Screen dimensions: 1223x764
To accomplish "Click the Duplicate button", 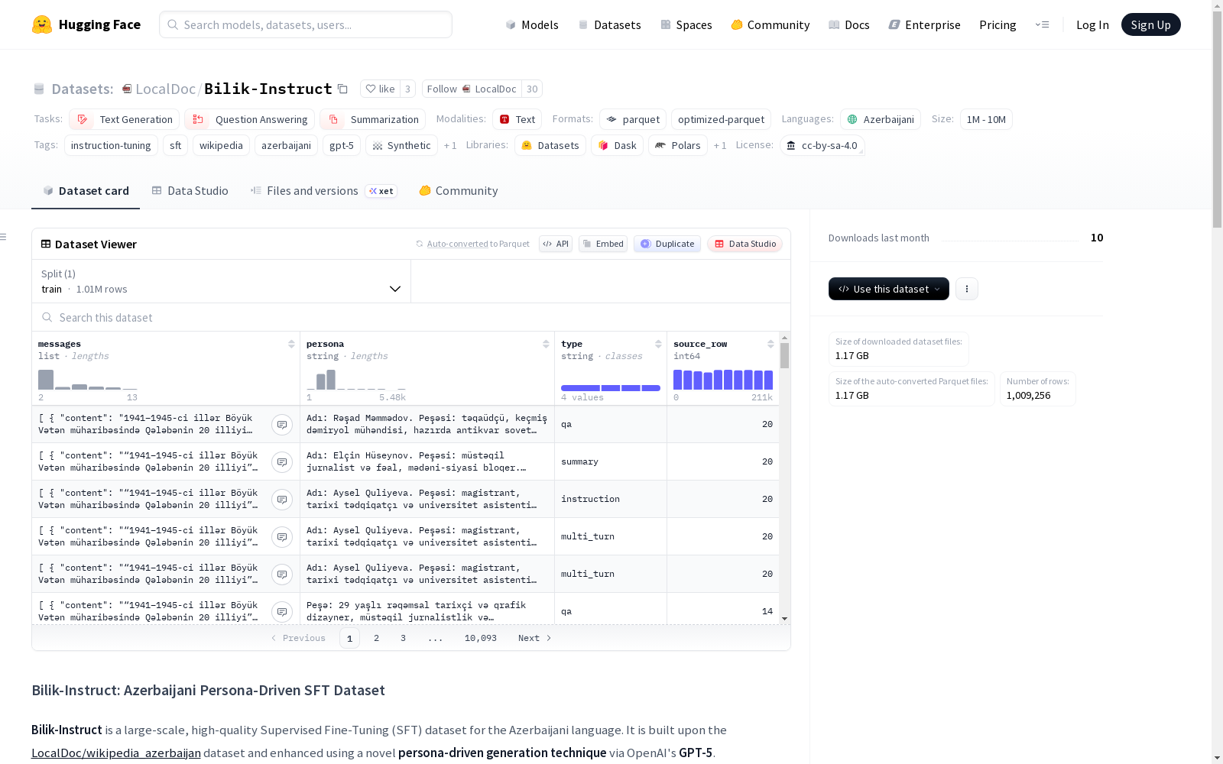I will (667, 244).
